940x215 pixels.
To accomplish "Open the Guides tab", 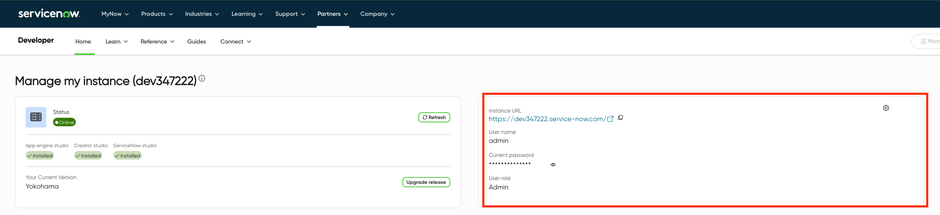I will point(196,41).
